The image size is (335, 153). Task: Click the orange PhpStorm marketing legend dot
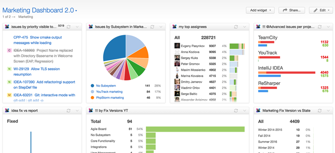(92, 98)
